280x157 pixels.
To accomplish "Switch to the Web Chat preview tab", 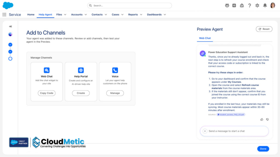I will (x=205, y=38).
